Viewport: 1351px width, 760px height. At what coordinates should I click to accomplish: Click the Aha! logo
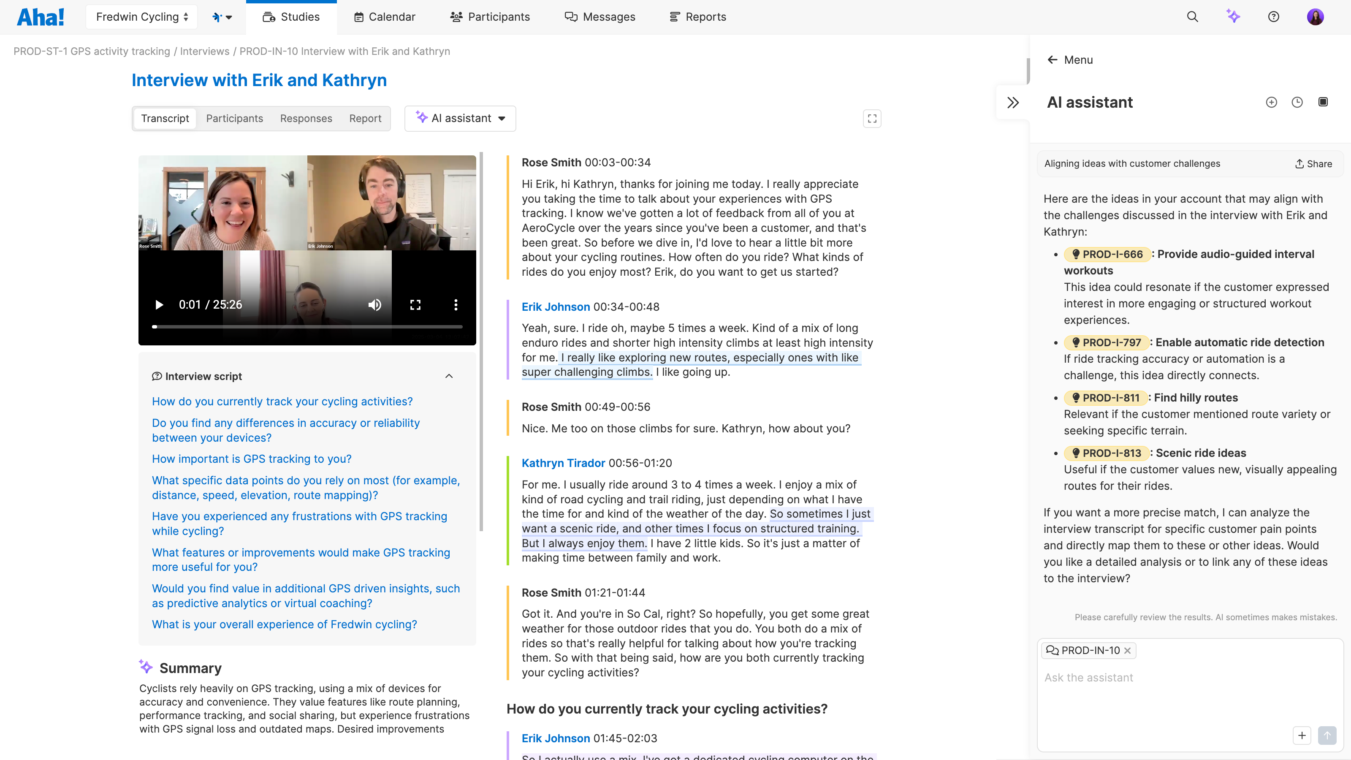tap(41, 16)
